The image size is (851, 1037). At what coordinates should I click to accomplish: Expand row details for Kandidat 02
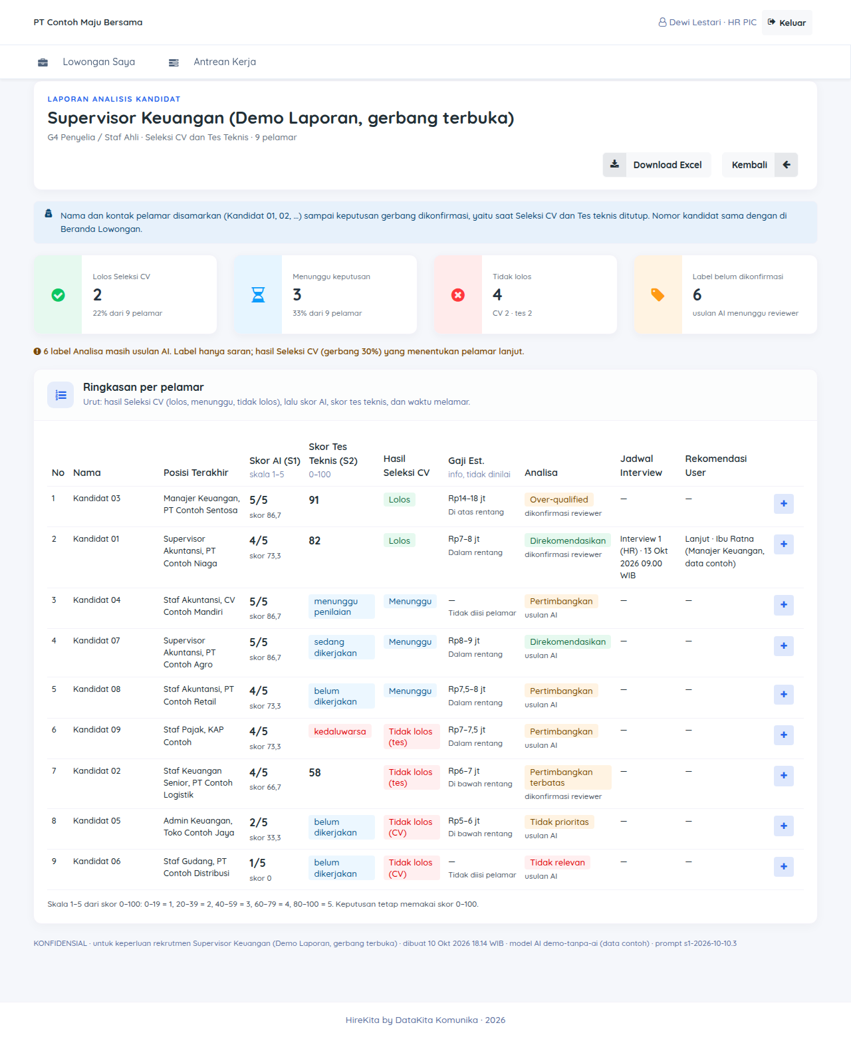pos(784,776)
